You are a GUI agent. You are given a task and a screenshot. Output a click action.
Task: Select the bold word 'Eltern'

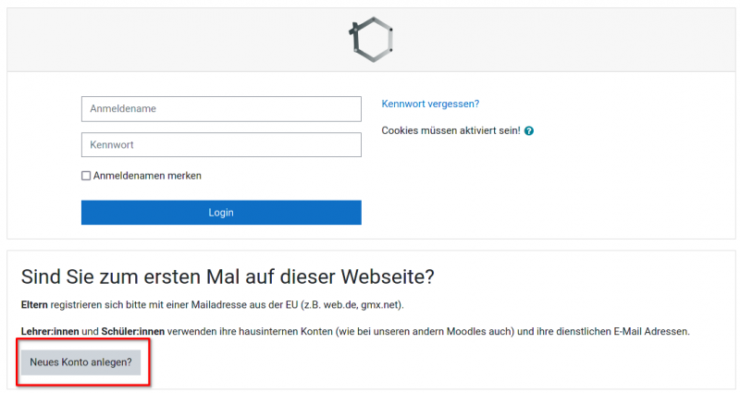point(36,304)
